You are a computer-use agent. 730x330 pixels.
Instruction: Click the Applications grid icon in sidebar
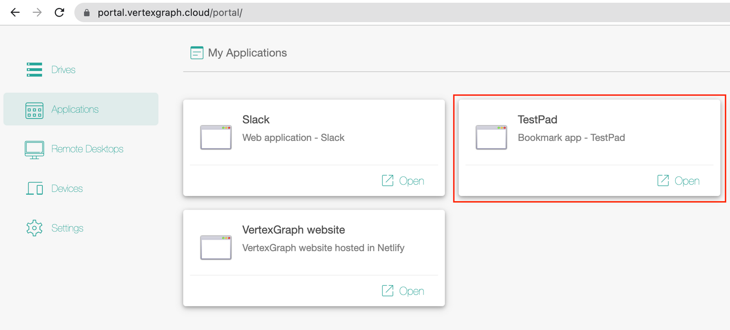pyautogui.click(x=34, y=110)
